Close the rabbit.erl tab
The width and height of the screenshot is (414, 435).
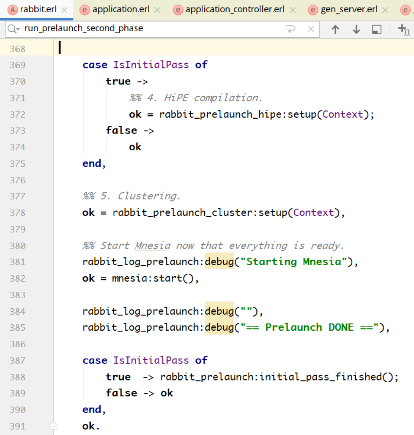[64, 10]
